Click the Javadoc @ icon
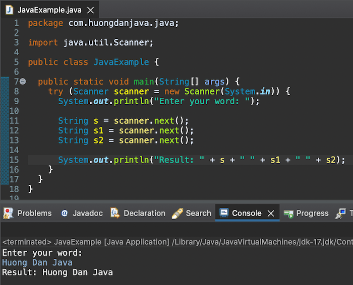This screenshot has height=285, width=353. 65,213
